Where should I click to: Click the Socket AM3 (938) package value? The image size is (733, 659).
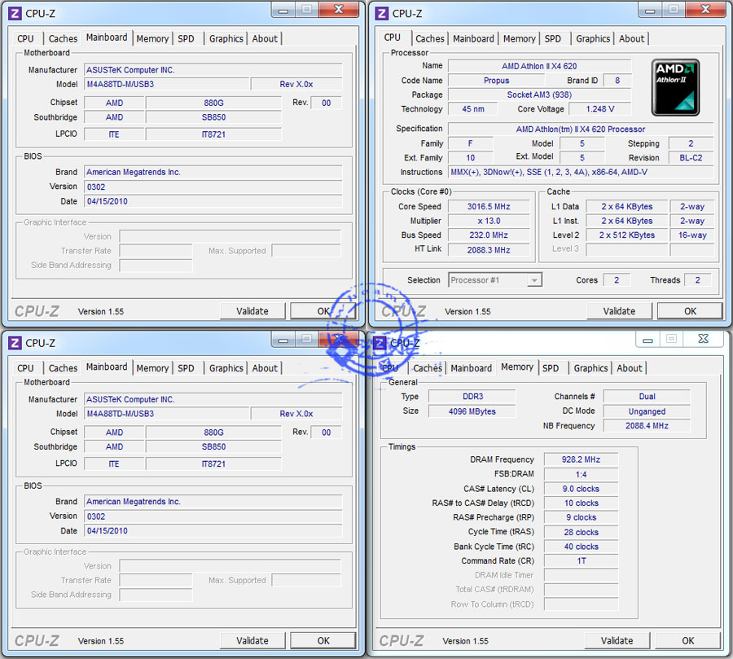point(539,94)
